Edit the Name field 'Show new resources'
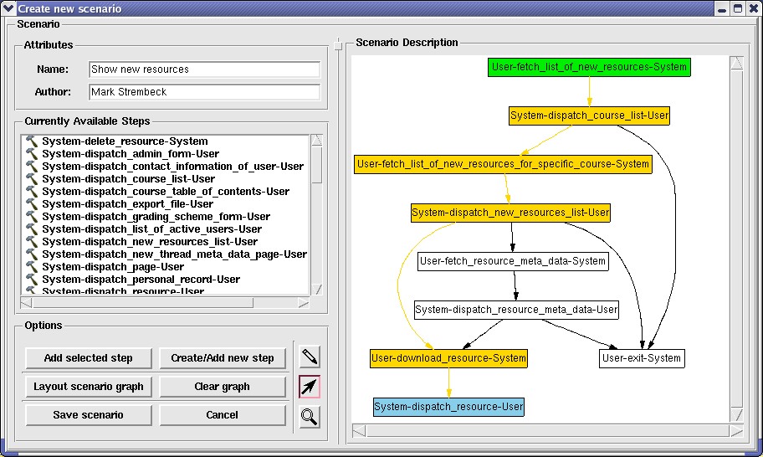The height and width of the screenshot is (457, 763). [x=204, y=69]
